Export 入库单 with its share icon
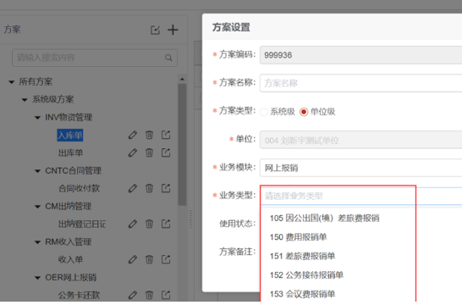The height and width of the screenshot is (305, 462). pos(166,135)
